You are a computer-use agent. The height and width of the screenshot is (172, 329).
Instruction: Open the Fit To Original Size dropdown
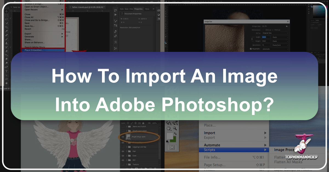(x=275, y=33)
